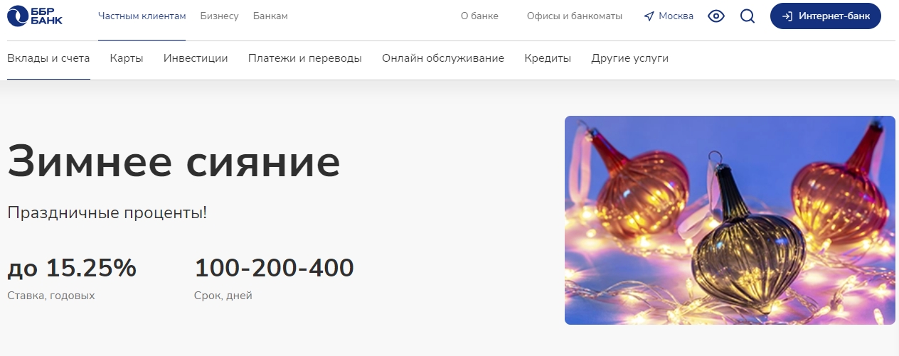This screenshot has width=899, height=356.
Task: Expand the Карты menu item
Action: click(x=127, y=58)
